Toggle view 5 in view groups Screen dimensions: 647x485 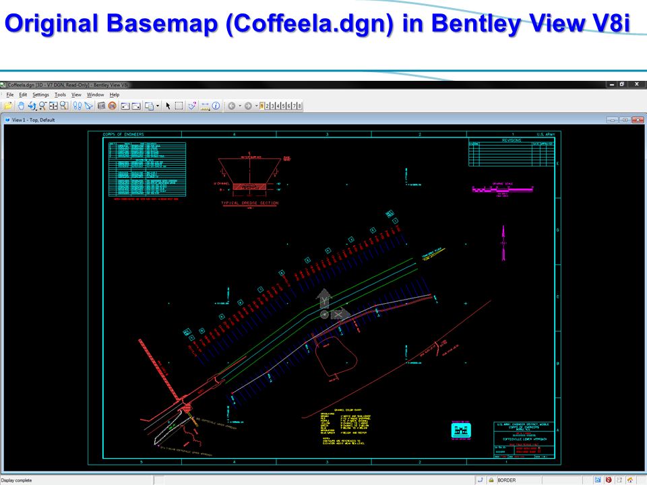(283, 106)
